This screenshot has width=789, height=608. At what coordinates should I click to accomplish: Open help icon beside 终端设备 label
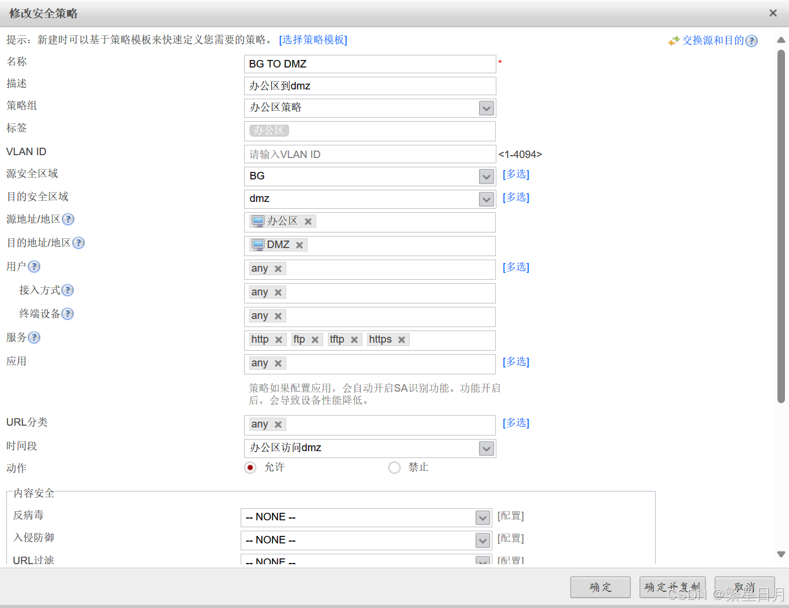tap(68, 314)
